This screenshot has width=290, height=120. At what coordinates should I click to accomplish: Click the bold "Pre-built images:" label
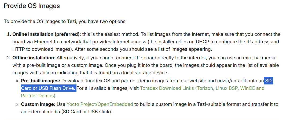coord(41,81)
